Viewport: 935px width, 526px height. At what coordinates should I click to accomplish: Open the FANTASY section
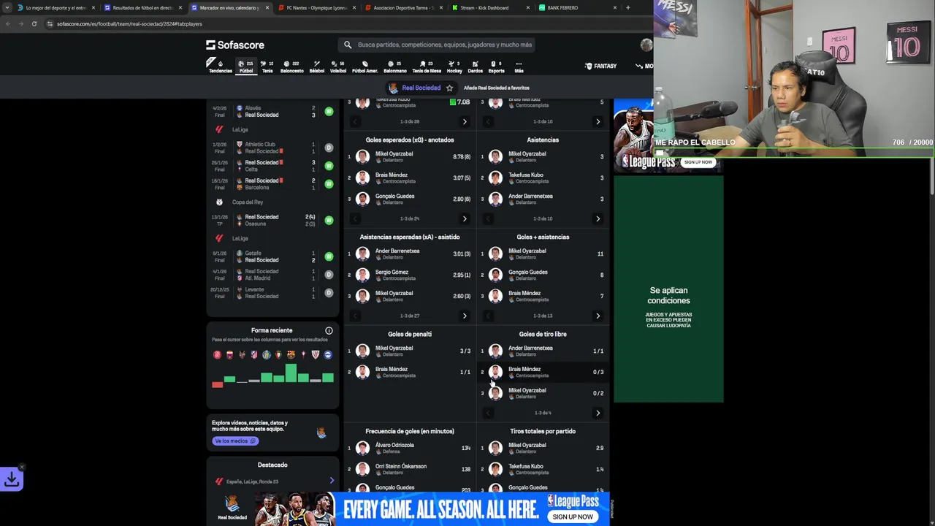point(600,66)
